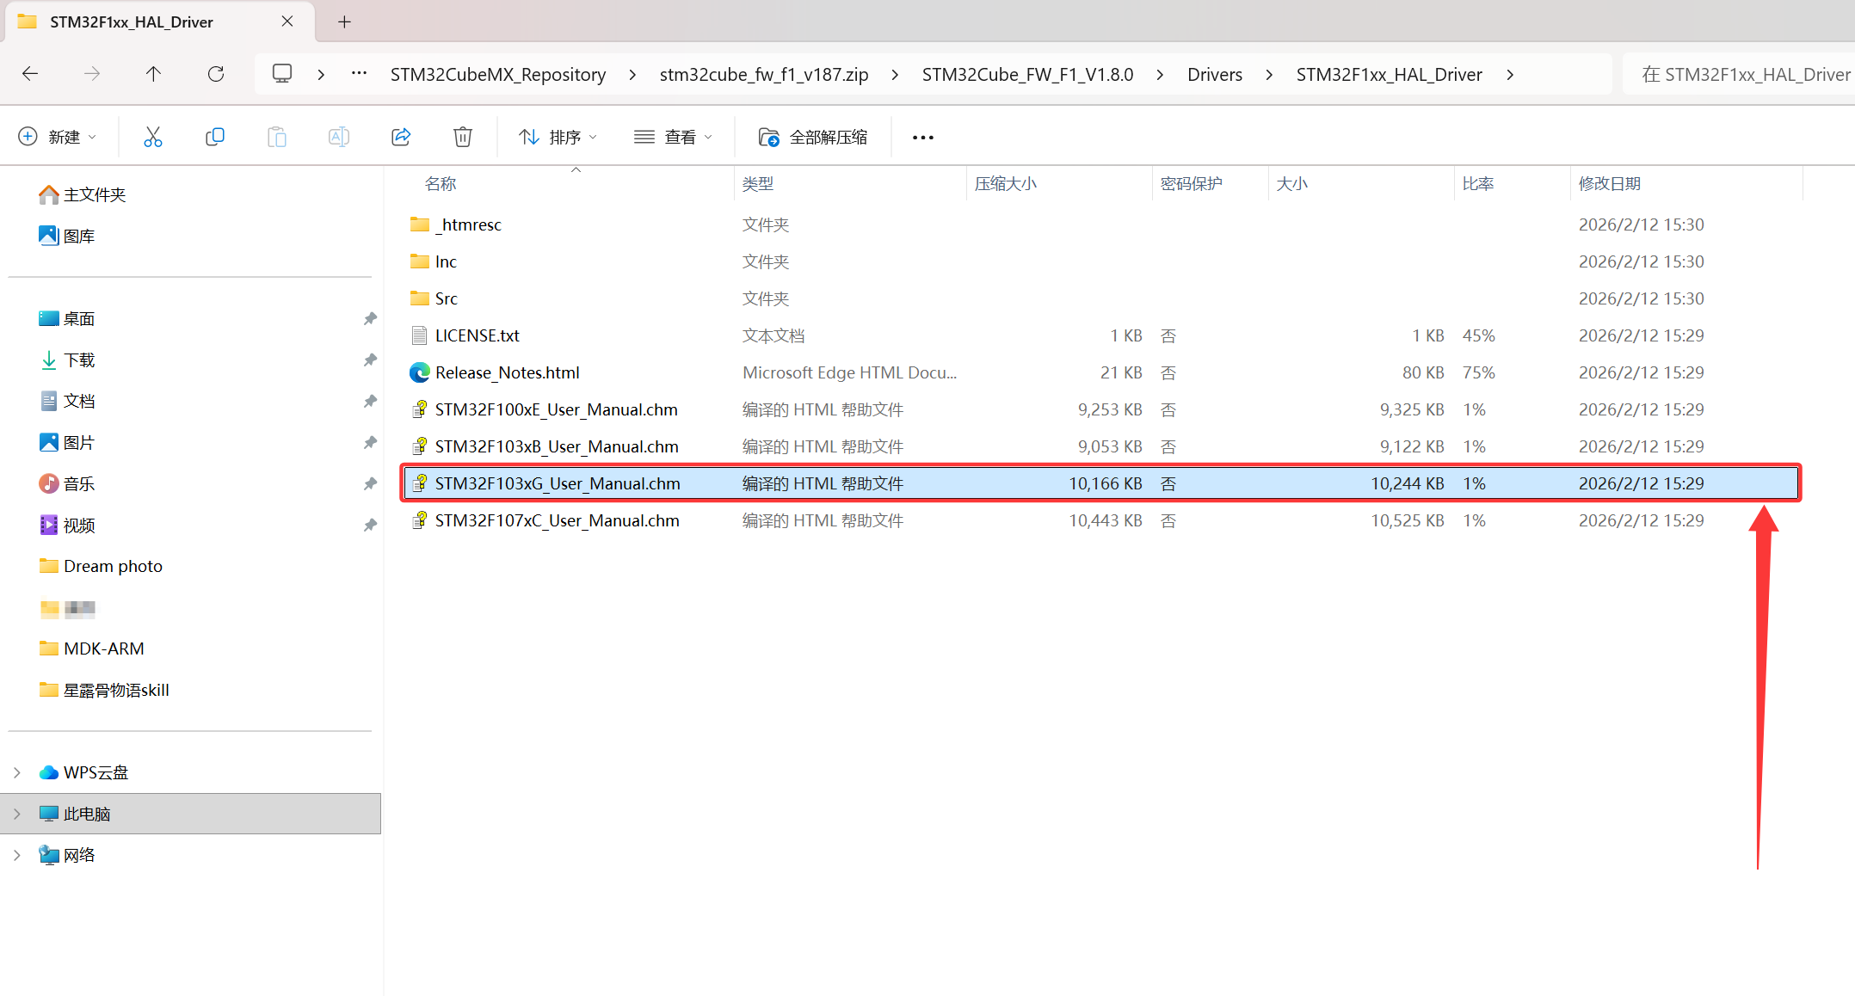The width and height of the screenshot is (1855, 996).
Task: Sort by 类型 column header
Action: coord(758,184)
